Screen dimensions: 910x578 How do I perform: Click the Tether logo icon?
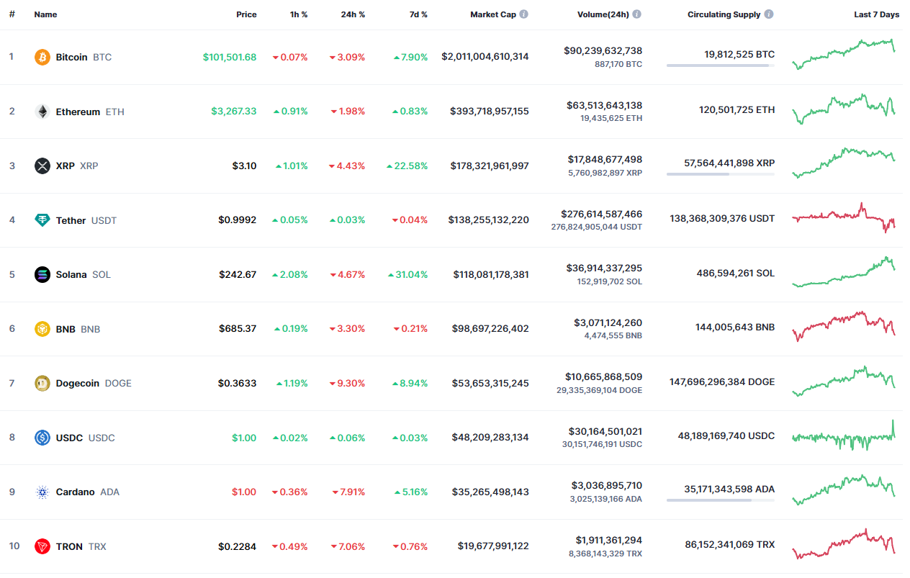click(42, 220)
